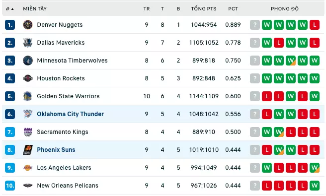The image size is (326, 196).
Task: Open the Phoenix Suns team logo
Action: (28, 150)
